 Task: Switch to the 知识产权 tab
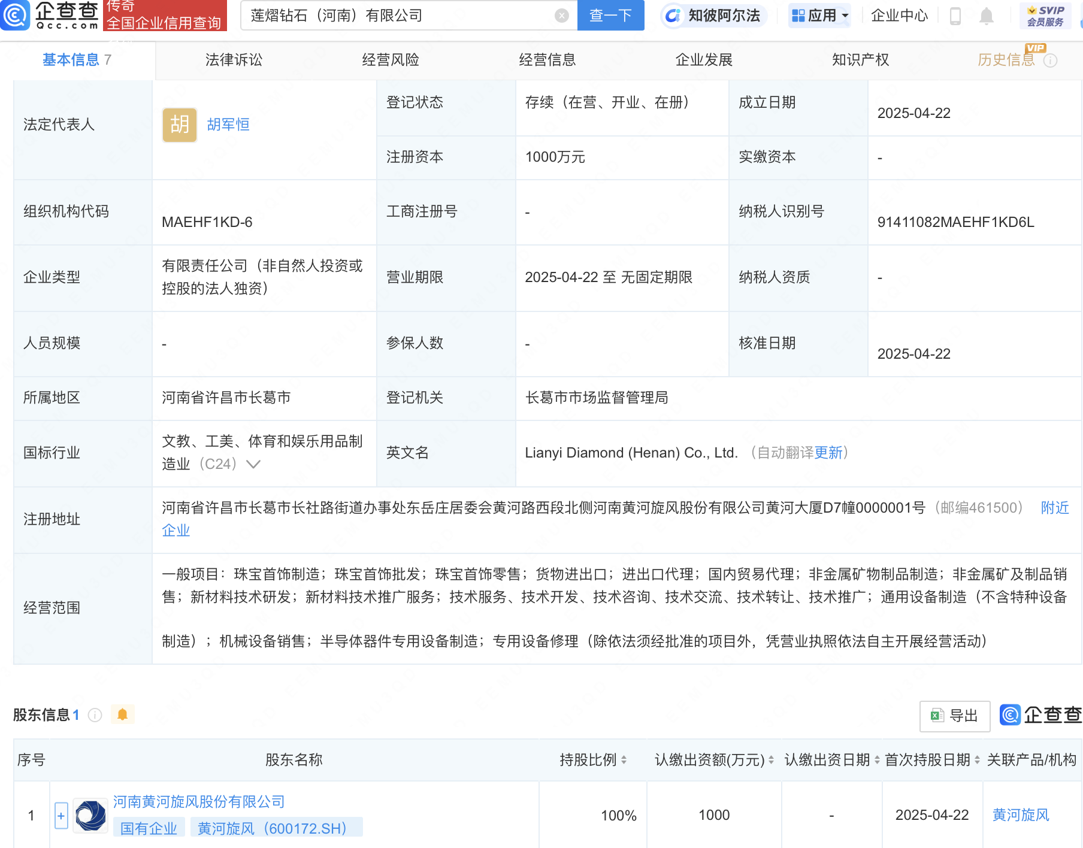click(861, 60)
